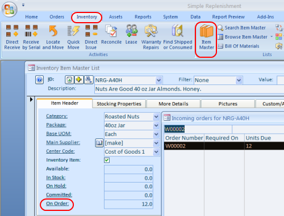The image size is (284, 216).
Task: Open the Item Master list
Action: click(206, 37)
